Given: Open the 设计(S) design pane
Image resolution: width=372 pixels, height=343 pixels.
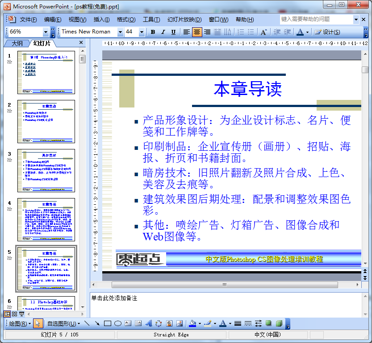Looking at the screenshot, I should [x=327, y=32].
